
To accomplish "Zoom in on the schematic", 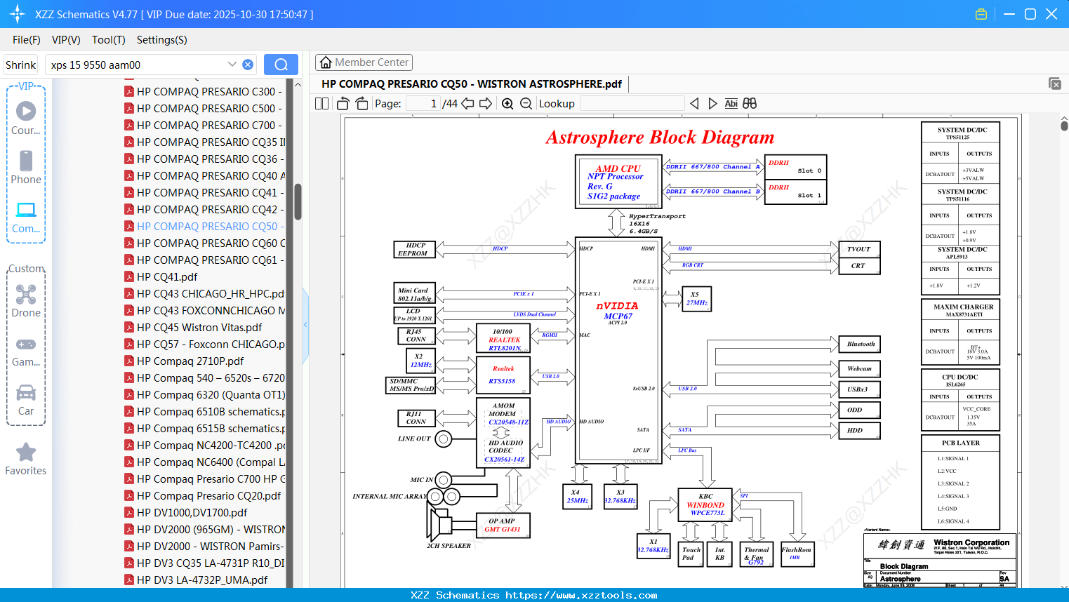I will [x=507, y=103].
